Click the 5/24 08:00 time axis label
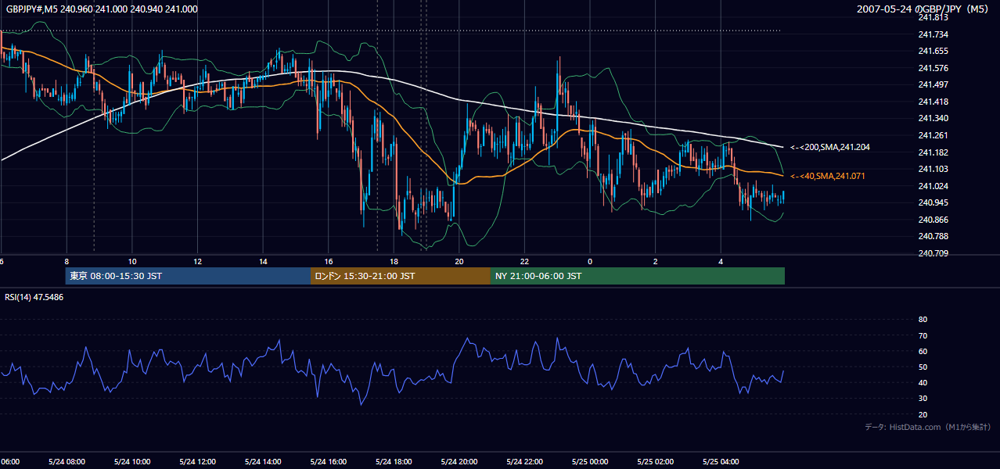The image size is (1000, 469). click(67, 461)
